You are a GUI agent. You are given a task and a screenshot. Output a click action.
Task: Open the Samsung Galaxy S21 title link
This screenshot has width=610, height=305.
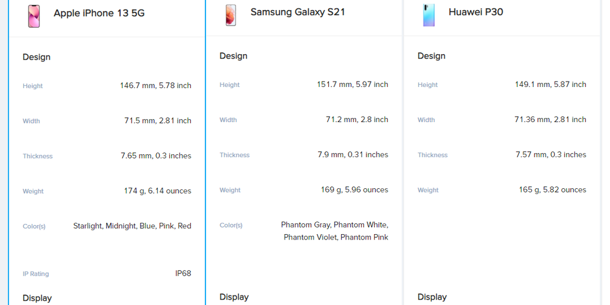point(297,12)
